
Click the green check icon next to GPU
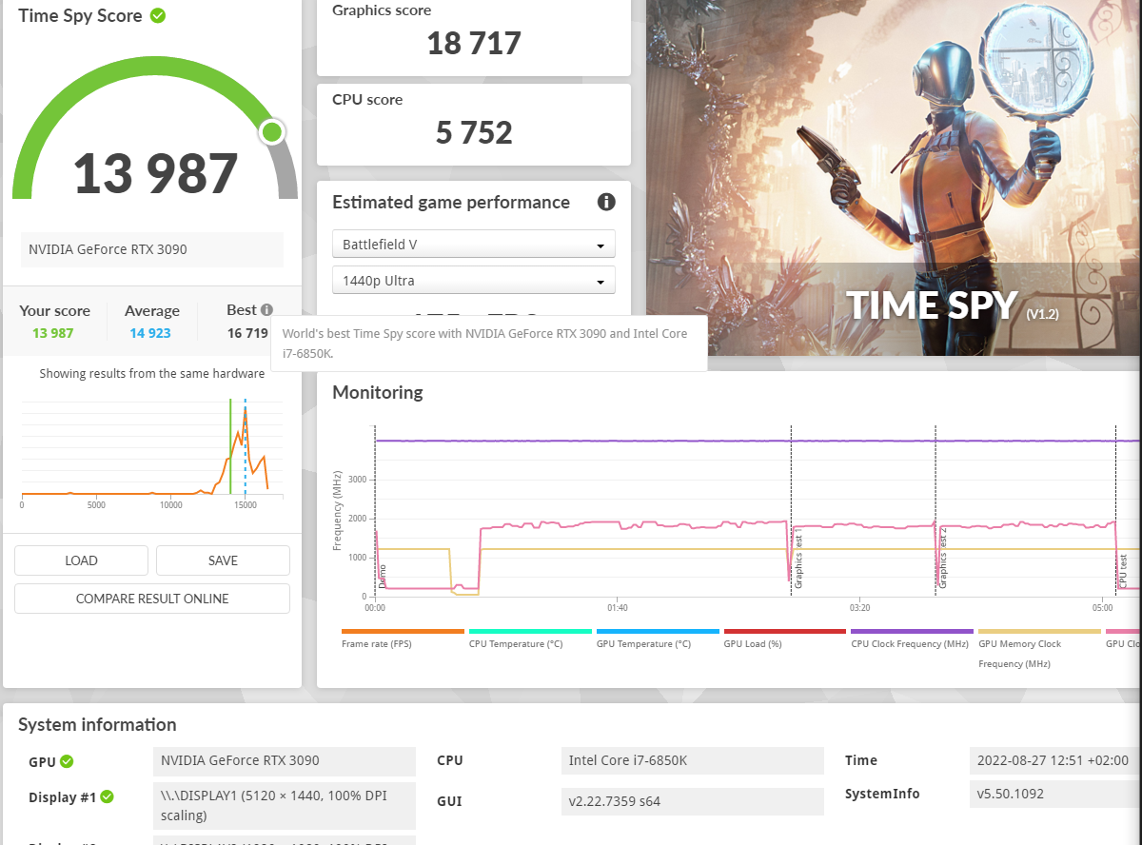(67, 761)
